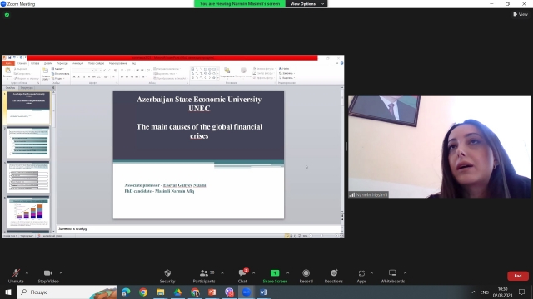Click the red End meeting button
The image size is (533, 299).
coord(518,276)
